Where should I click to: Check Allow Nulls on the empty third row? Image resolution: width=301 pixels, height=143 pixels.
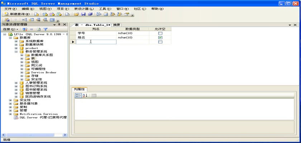(x=160, y=42)
